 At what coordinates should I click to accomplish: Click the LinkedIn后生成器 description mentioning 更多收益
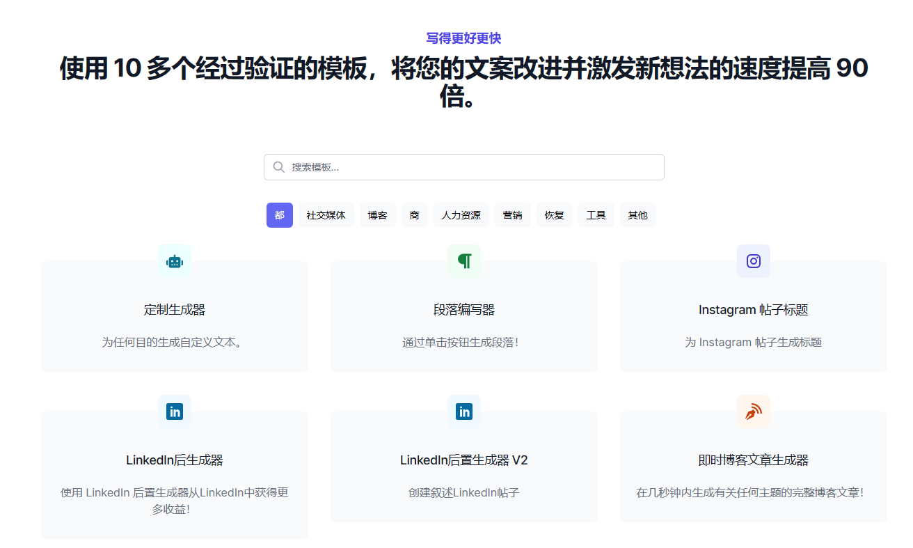[x=175, y=501]
